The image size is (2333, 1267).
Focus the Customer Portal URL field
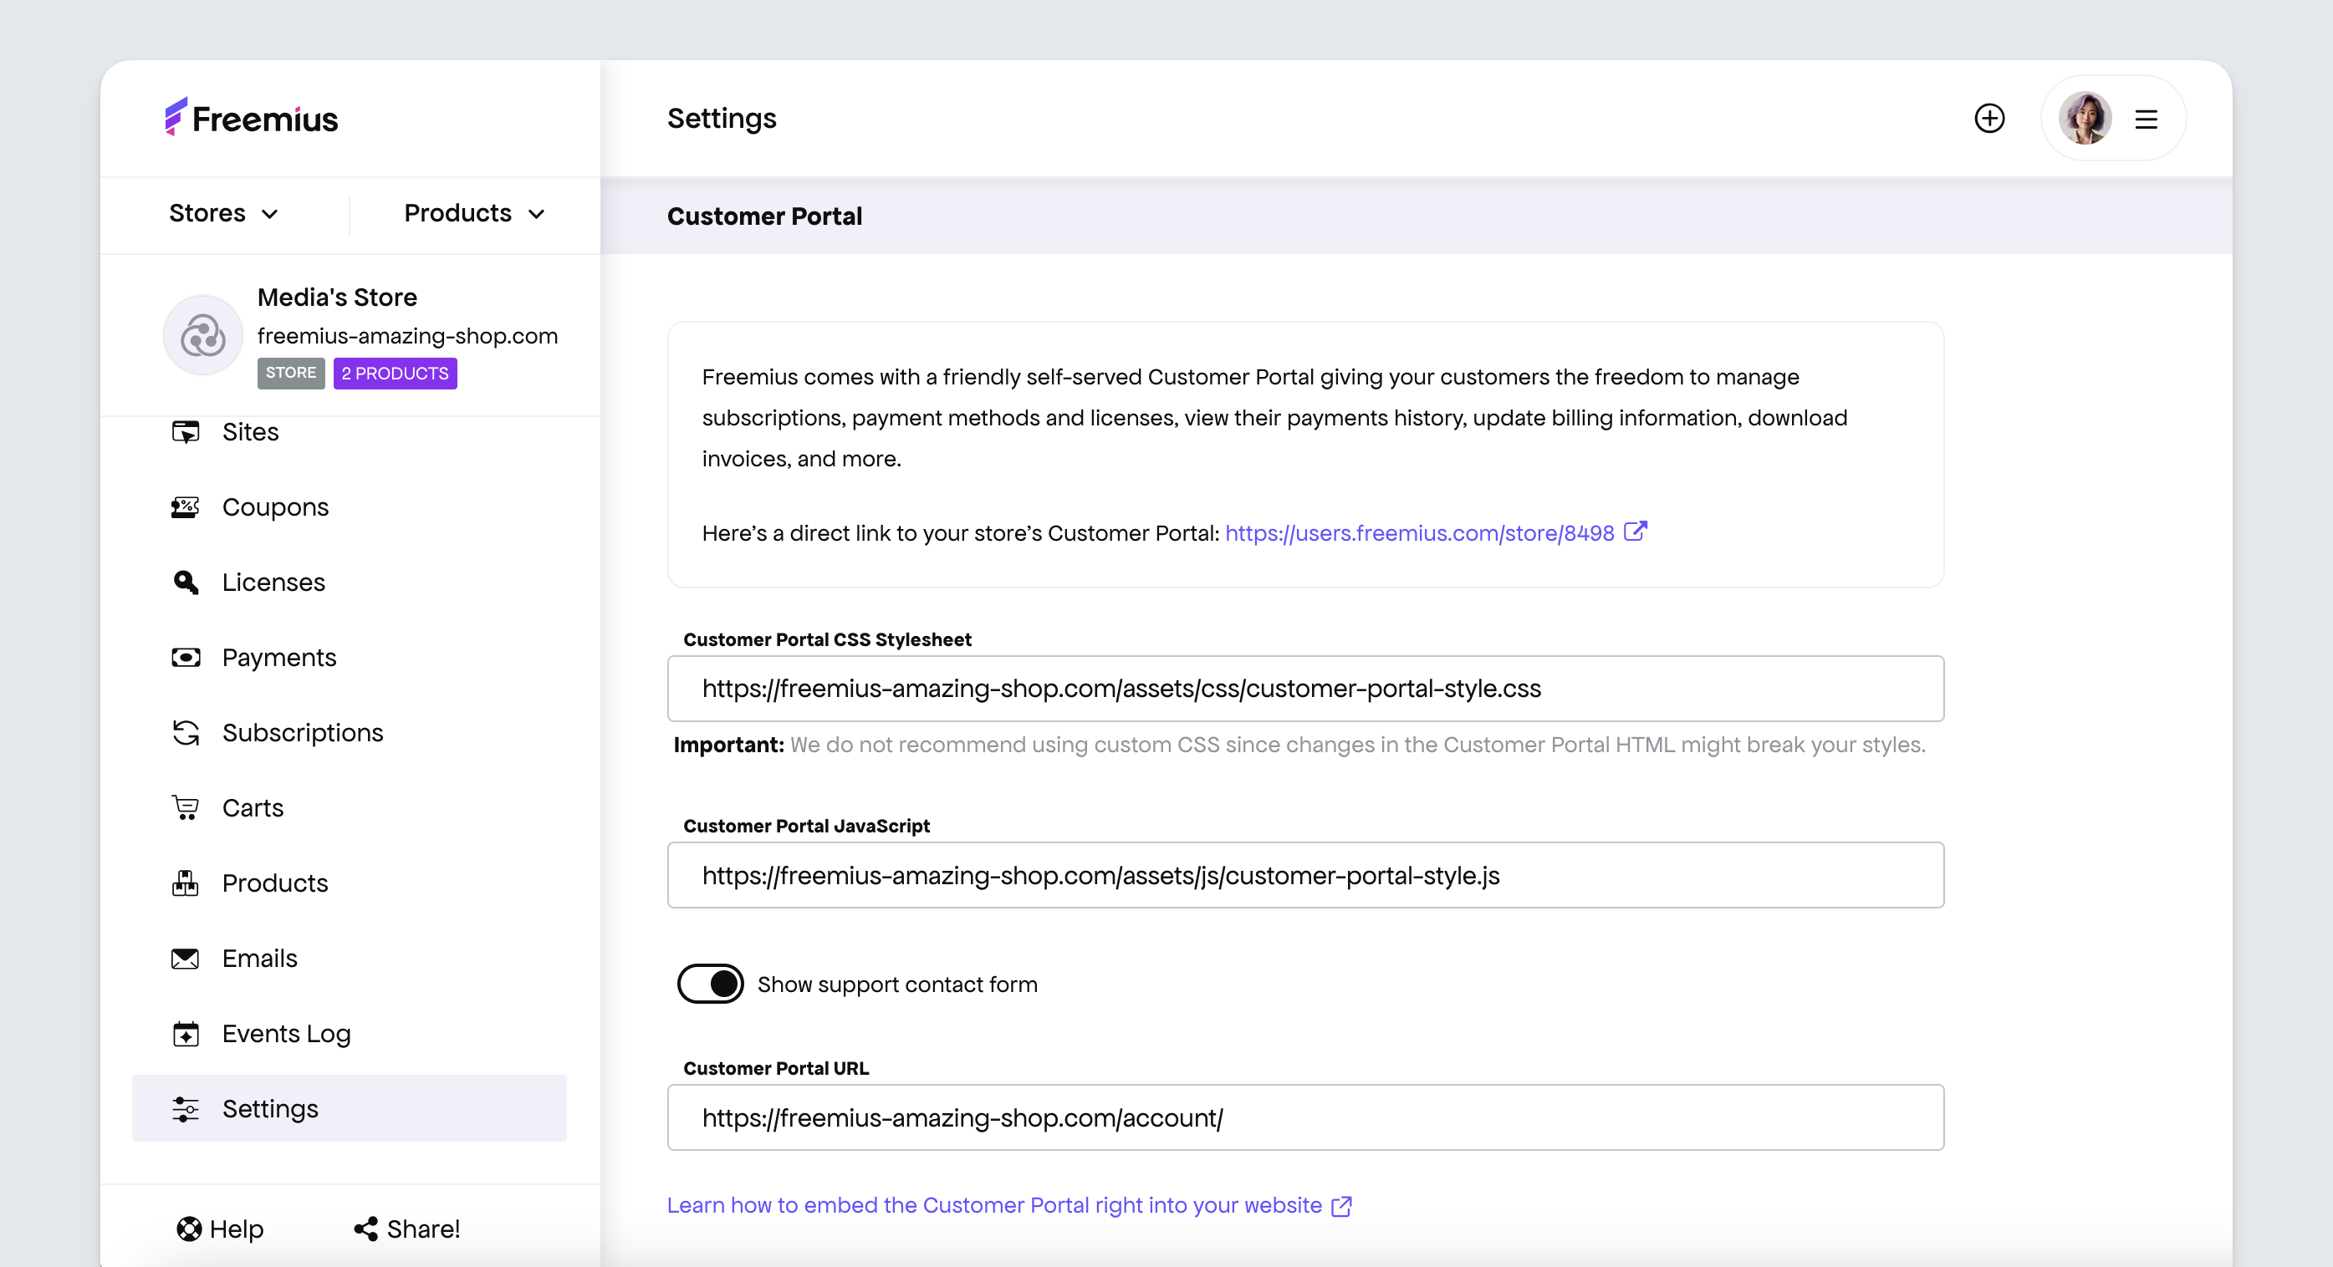[1305, 1117]
